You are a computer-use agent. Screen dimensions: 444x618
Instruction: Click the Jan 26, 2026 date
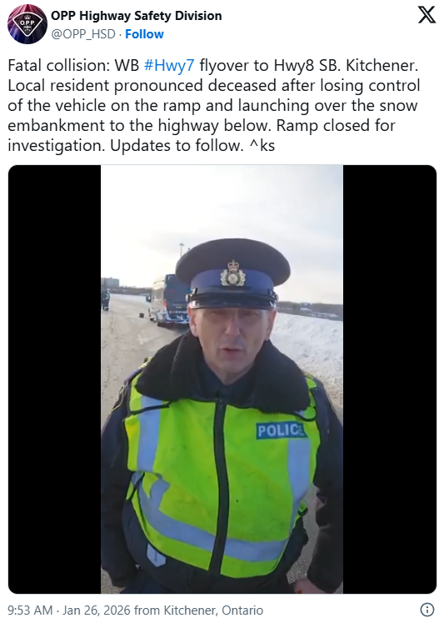pyautogui.click(x=97, y=610)
